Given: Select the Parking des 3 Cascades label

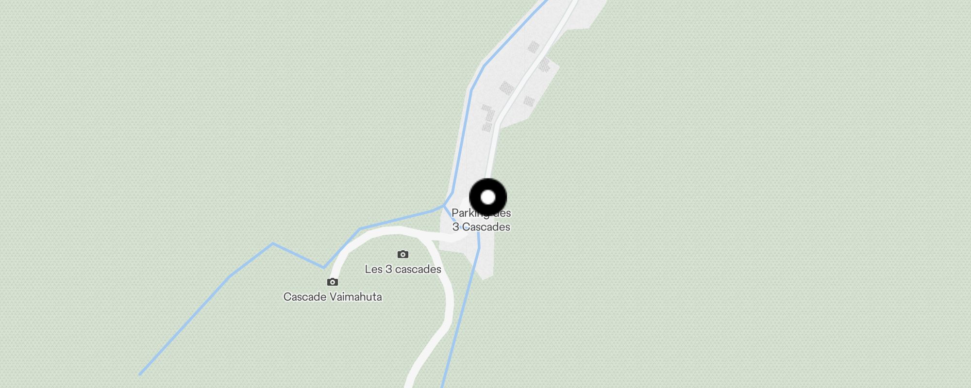Looking at the screenshot, I should click(x=481, y=220).
